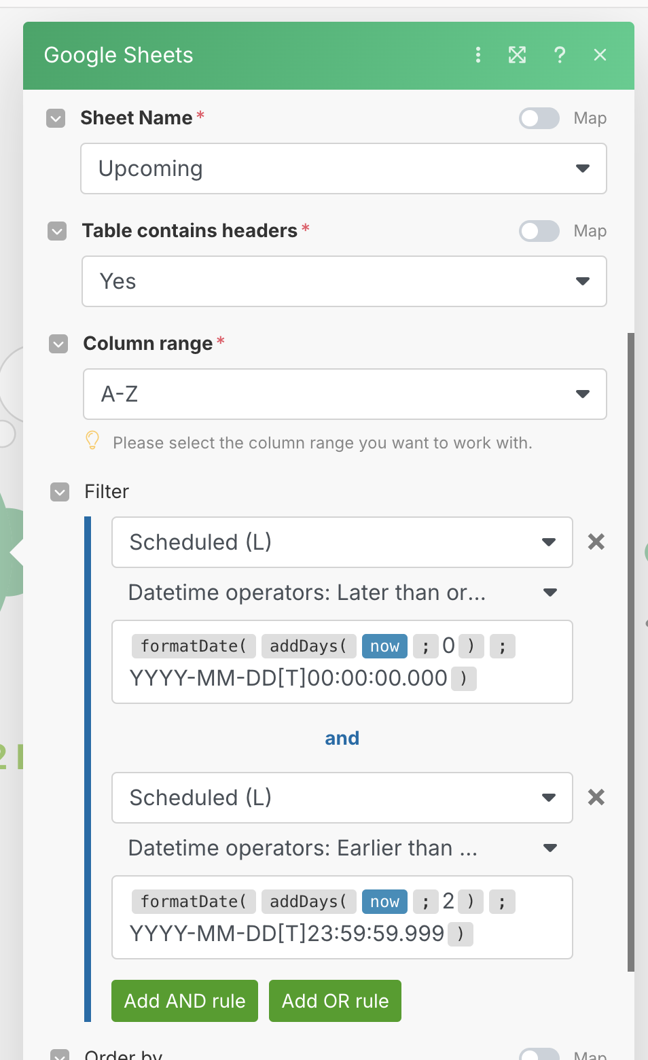The height and width of the screenshot is (1060, 648).
Task: Open the Later than or... datetime operator dropdown
Action: (x=342, y=593)
